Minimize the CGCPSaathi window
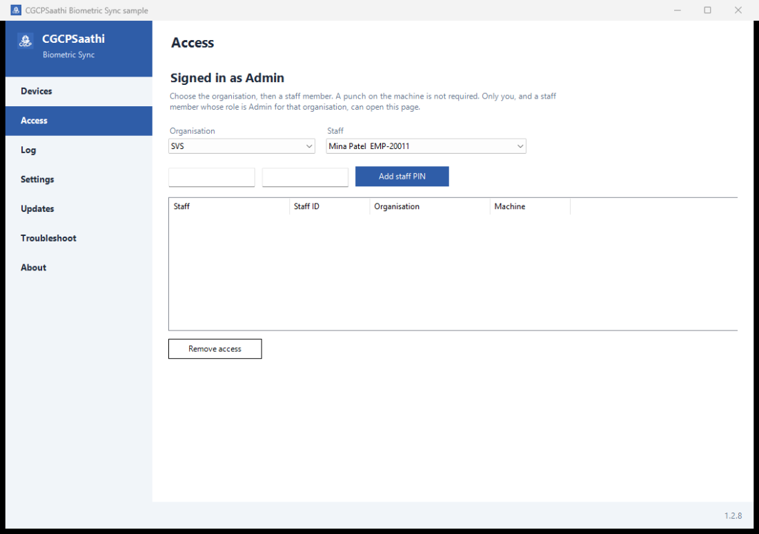 (677, 10)
